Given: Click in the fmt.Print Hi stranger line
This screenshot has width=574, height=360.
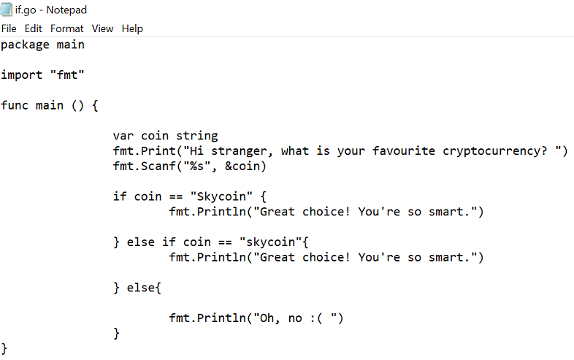Looking at the screenshot, I should pos(340,151).
